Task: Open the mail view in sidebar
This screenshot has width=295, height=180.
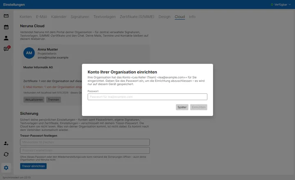Action: coord(6,16)
